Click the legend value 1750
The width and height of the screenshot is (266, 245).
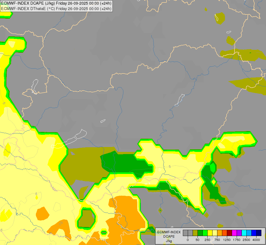click(x=237, y=240)
